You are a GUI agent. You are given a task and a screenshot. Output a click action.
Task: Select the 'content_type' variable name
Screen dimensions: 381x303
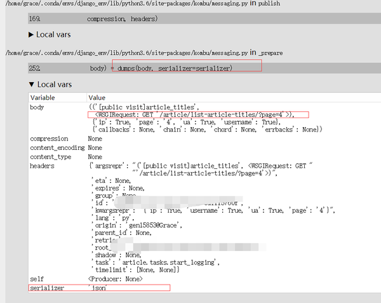tap(51, 157)
